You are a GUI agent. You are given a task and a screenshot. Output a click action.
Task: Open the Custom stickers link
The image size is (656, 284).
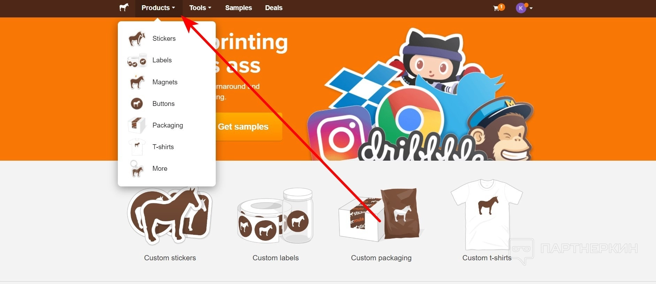point(170,258)
